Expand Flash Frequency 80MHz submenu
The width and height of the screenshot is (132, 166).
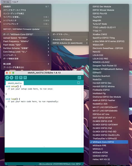[x=26, y=41]
